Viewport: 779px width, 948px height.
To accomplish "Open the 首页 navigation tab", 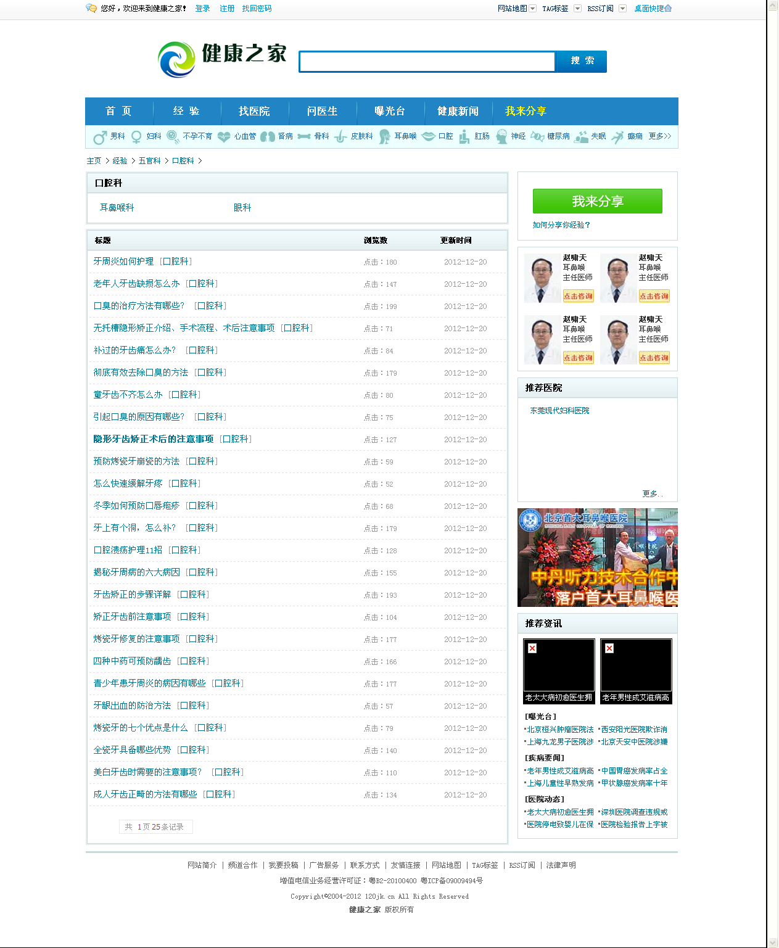I will [118, 111].
